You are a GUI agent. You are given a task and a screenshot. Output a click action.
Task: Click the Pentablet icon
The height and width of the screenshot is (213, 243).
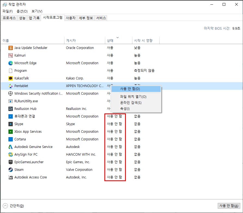coord(11,86)
